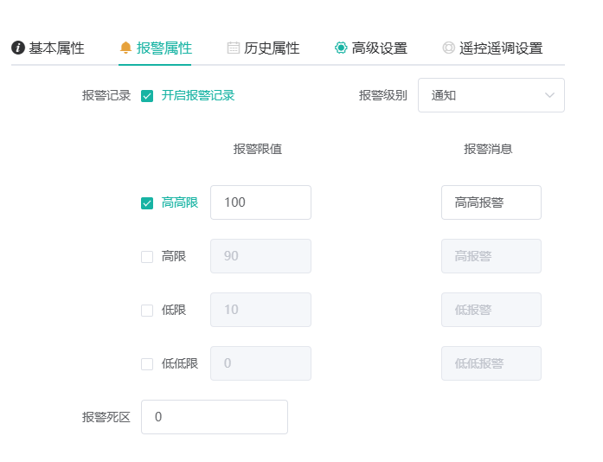Image resolution: width=603 pixels, height=462 pixels.
Task: Click the calendar icon beside 历史属性
Action: click(x=233, y=48)
